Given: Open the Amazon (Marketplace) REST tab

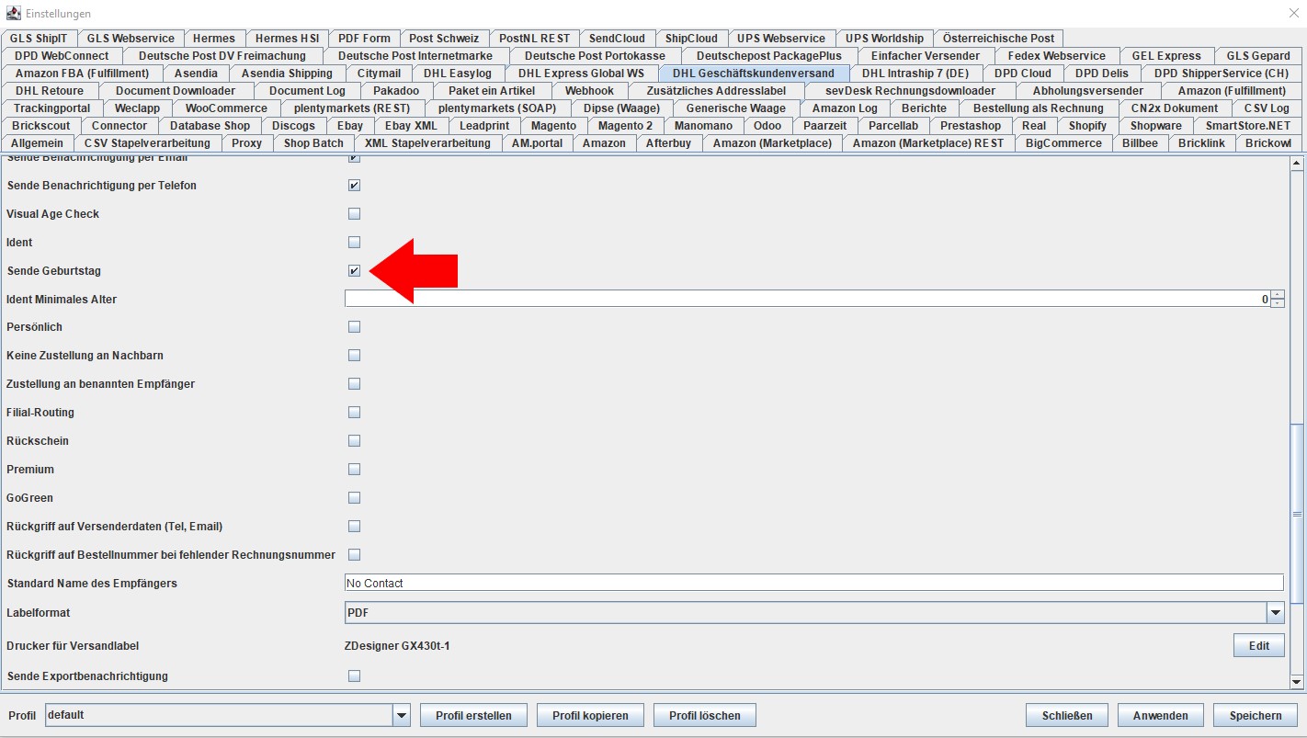Looking at the screenshot, I should 928,143.
